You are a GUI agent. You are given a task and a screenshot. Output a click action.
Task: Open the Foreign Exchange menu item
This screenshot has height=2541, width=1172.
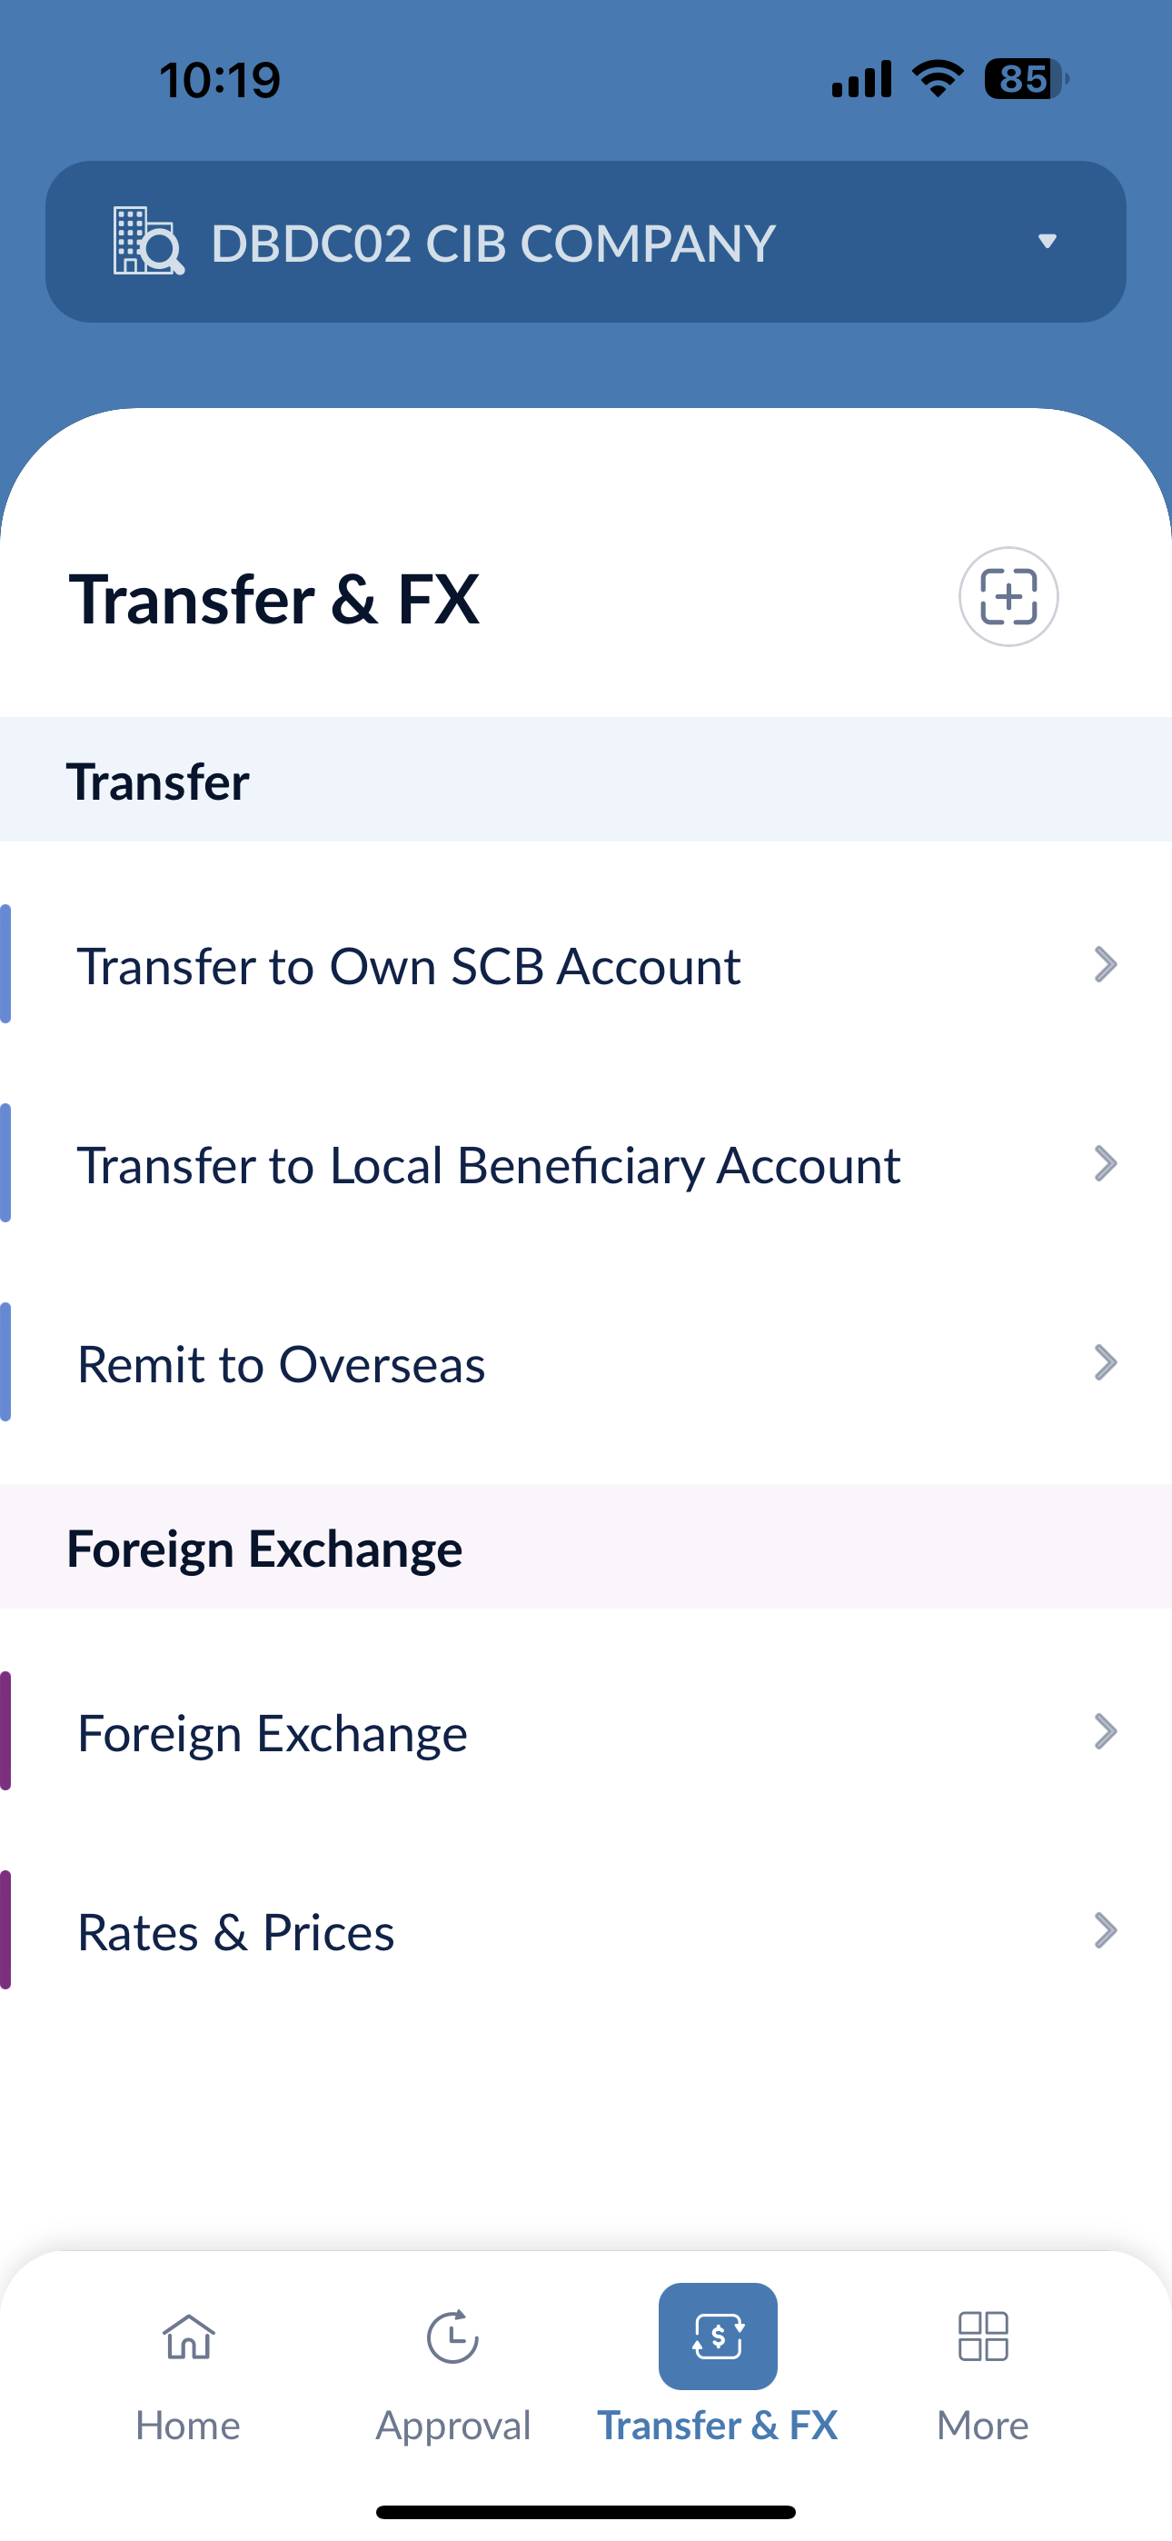click(273, 1732)
